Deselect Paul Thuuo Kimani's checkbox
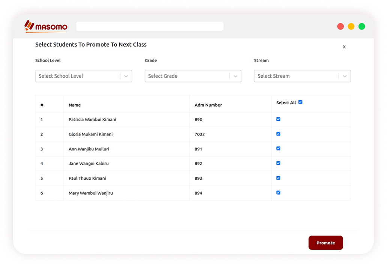The image size is (387, 266). click(278, 178)
